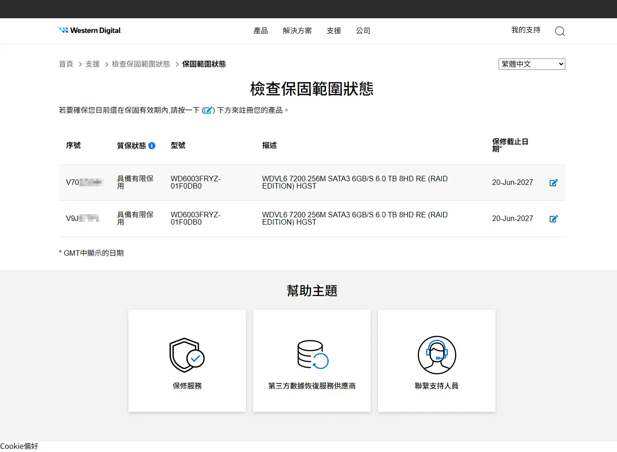Click the 幫助主題 heading
The height and width of the screenshot is (452, 617).
(x=312, y=290)
